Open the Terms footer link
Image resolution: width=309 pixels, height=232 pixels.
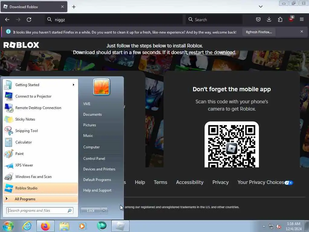click(161, 182)
